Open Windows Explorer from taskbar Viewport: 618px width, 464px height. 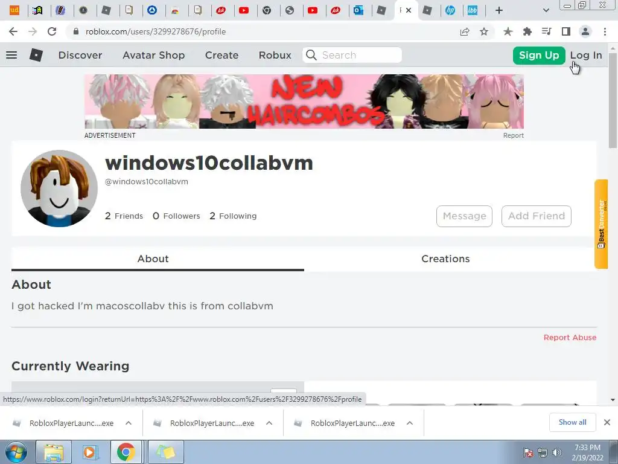54,452
